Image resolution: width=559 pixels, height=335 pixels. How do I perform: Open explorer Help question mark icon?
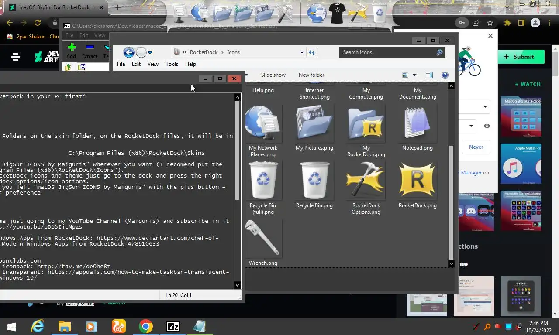coord(445,75)
